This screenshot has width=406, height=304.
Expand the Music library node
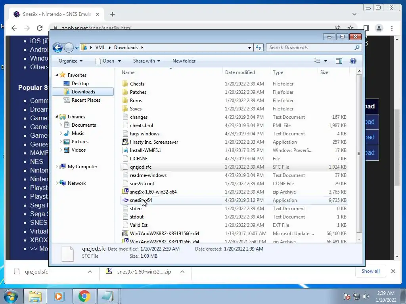click(x=61, y=133)
